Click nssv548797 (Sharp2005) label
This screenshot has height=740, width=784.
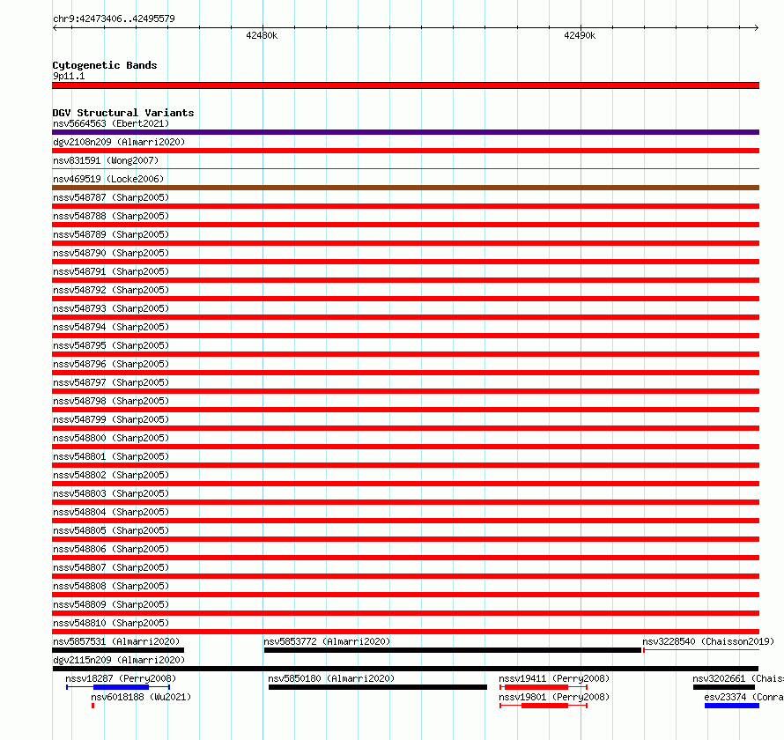[x=111, y=382]
